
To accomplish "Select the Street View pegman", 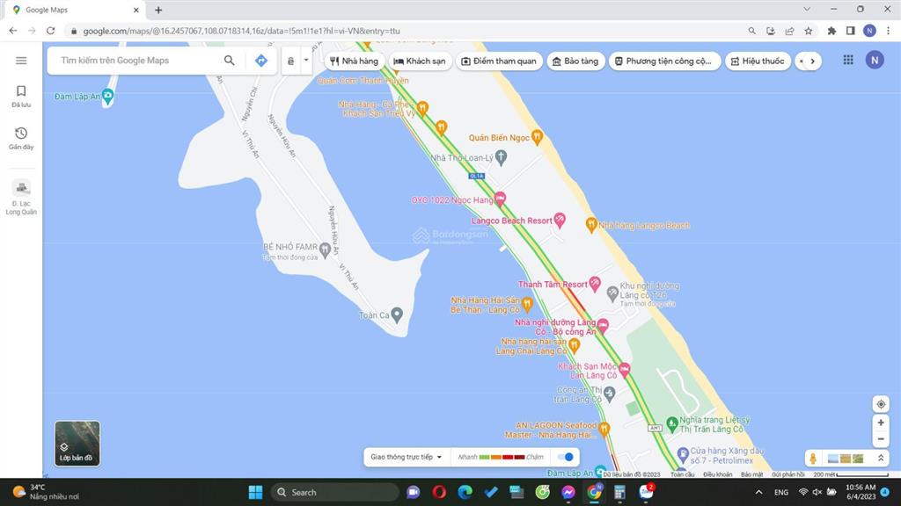I will 812,458.
